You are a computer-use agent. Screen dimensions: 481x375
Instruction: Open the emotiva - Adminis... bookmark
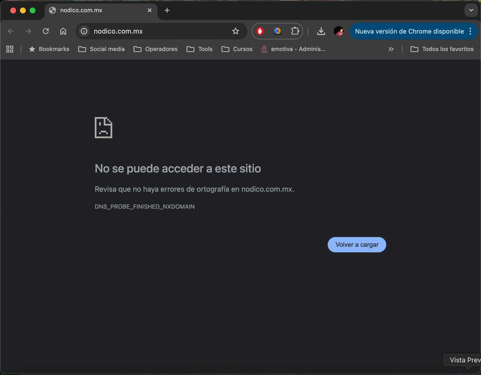(x=293, y=49)
